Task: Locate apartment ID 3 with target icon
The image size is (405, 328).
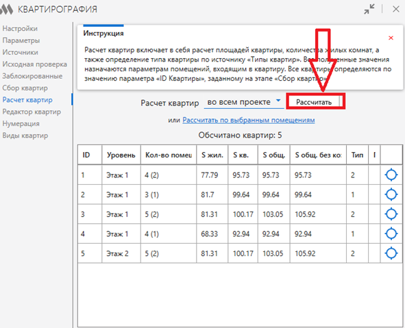Action: pos(391,214)
